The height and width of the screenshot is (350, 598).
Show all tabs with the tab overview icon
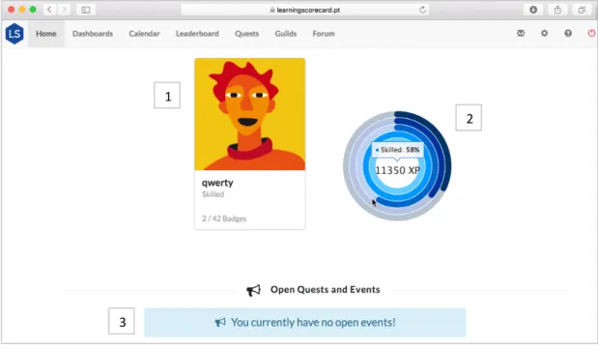coord(582,10)
